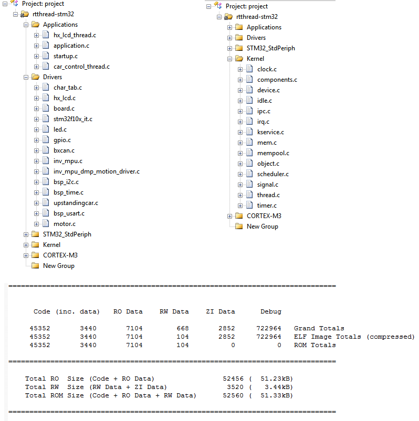Screen dimensions: 419x421
Task: Click the Total RO Size value 52456
Action: click(233, 379)
